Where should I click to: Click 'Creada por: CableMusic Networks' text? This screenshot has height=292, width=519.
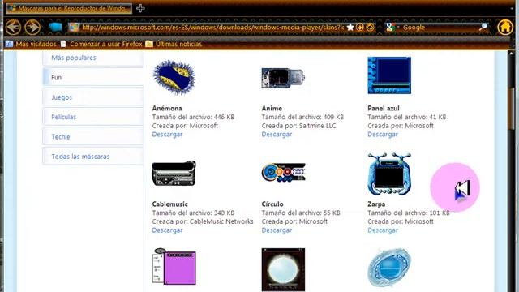point(203,221)
